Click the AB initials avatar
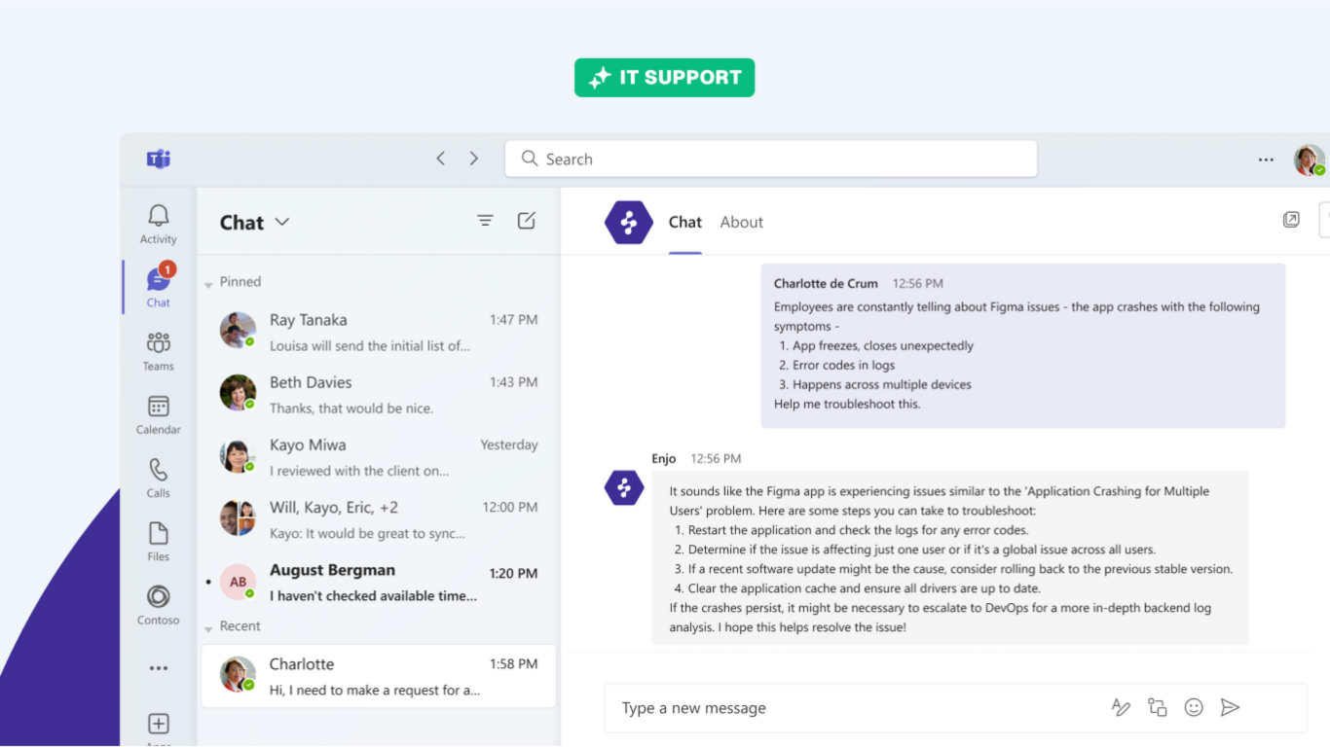 (238, 582)
